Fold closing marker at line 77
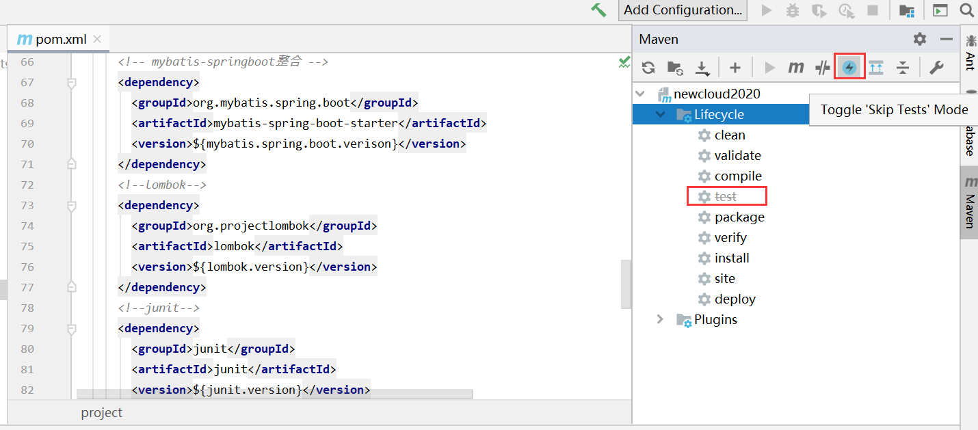This screenshot has width=978, height=430. 71,287
